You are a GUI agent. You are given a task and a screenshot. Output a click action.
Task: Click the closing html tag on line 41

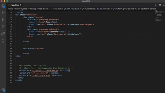19,80
